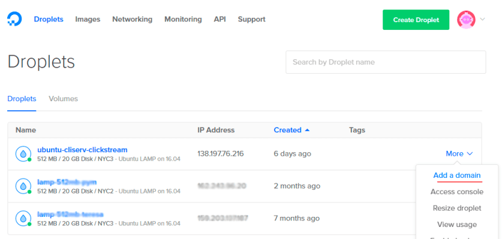This screenshot has width=502, height=239.
Task: Open Images in top navigation
Action: pyautogui.click(x=88, y=19)
